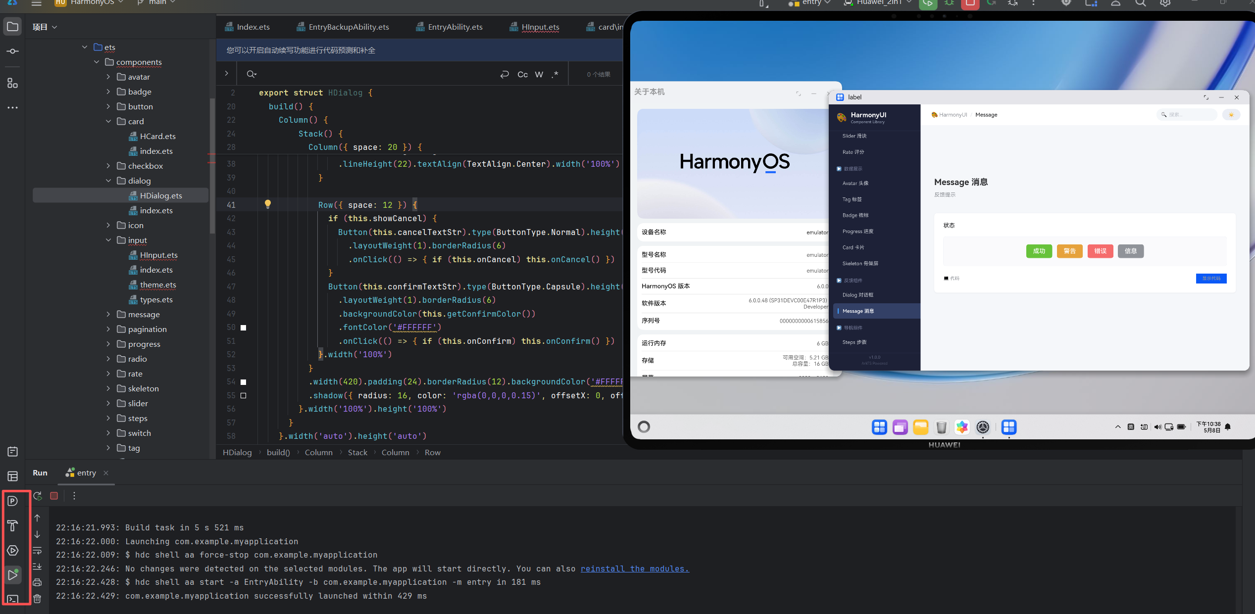Image resolution: width=1255 pixels, height=614 pixels.
Task: Open the Profiler tool window icon
Action: pyautogui.click(x=13, y=501)
